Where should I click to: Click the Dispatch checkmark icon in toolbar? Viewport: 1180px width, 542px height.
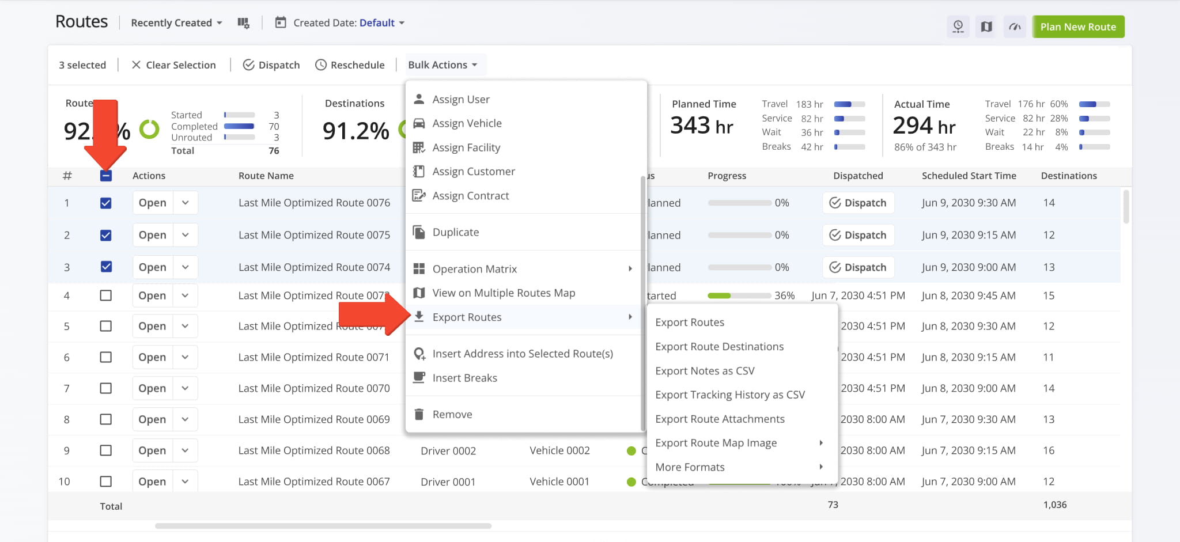[x=249, y=65]
